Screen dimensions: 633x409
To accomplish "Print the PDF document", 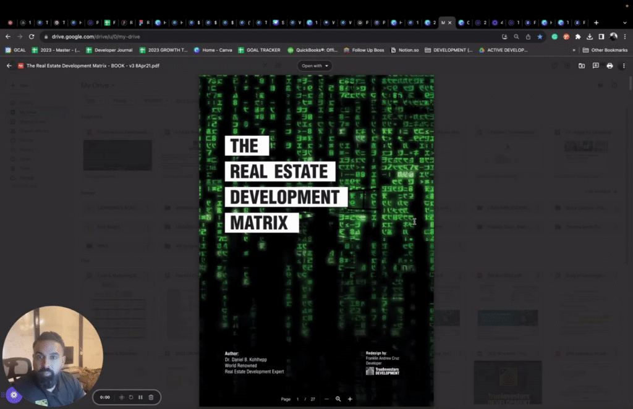I will pos(610,66).
